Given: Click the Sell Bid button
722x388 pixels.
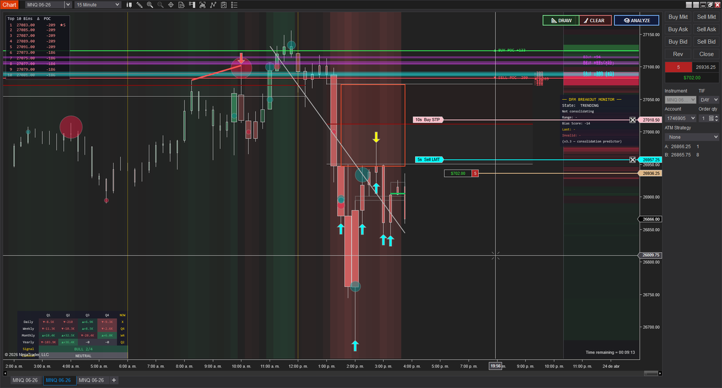Looking at the screenshot, I should coord(706,42).
